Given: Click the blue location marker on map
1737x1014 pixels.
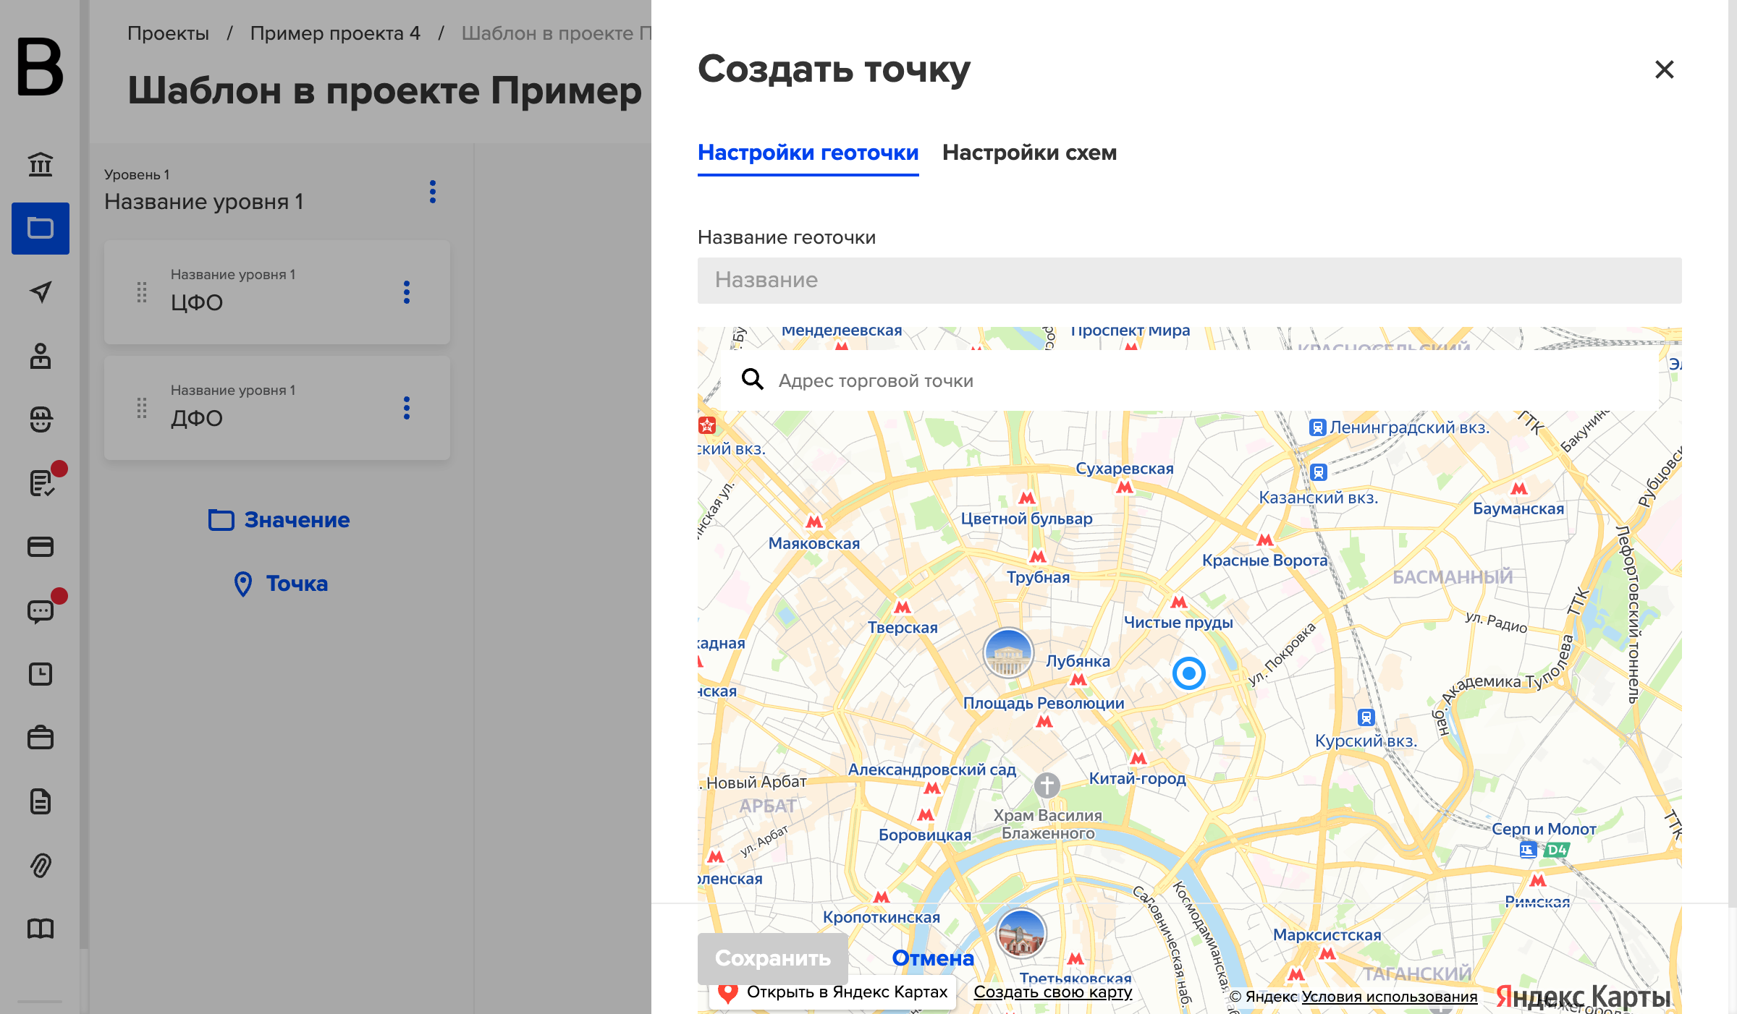Looking at the screenshot, I should pyautogui.click(x=1188, y=673).
